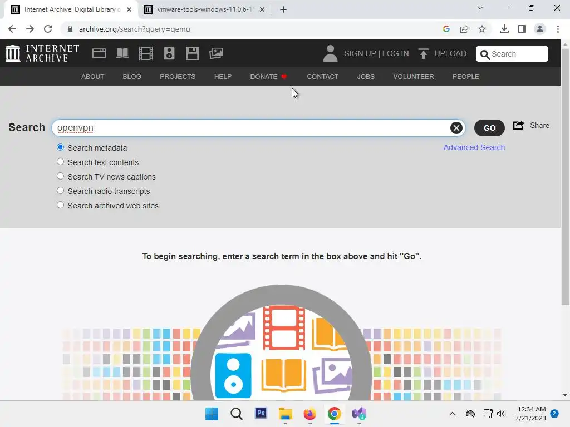Click the GO search button

point(489,128)
